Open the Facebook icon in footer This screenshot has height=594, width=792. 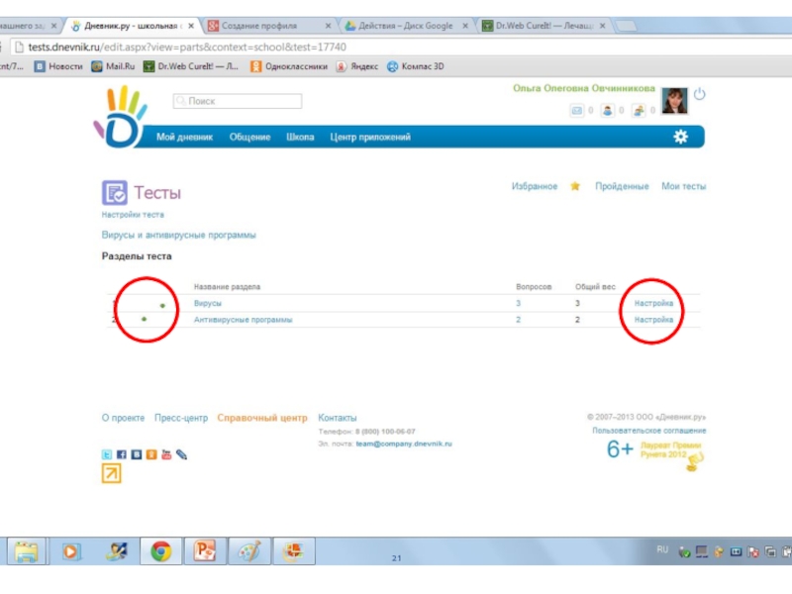pyautogui.click(x=122, y=454)
